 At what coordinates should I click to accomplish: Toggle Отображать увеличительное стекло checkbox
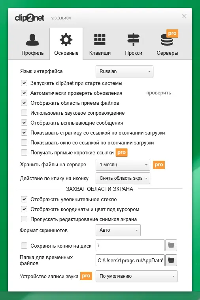(x=24, y=199)
